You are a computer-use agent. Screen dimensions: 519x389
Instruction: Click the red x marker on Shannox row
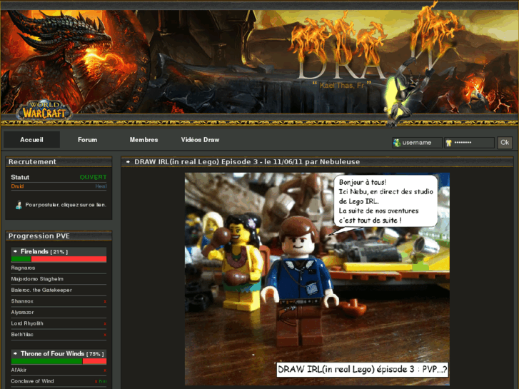click(x=105, y=302)
